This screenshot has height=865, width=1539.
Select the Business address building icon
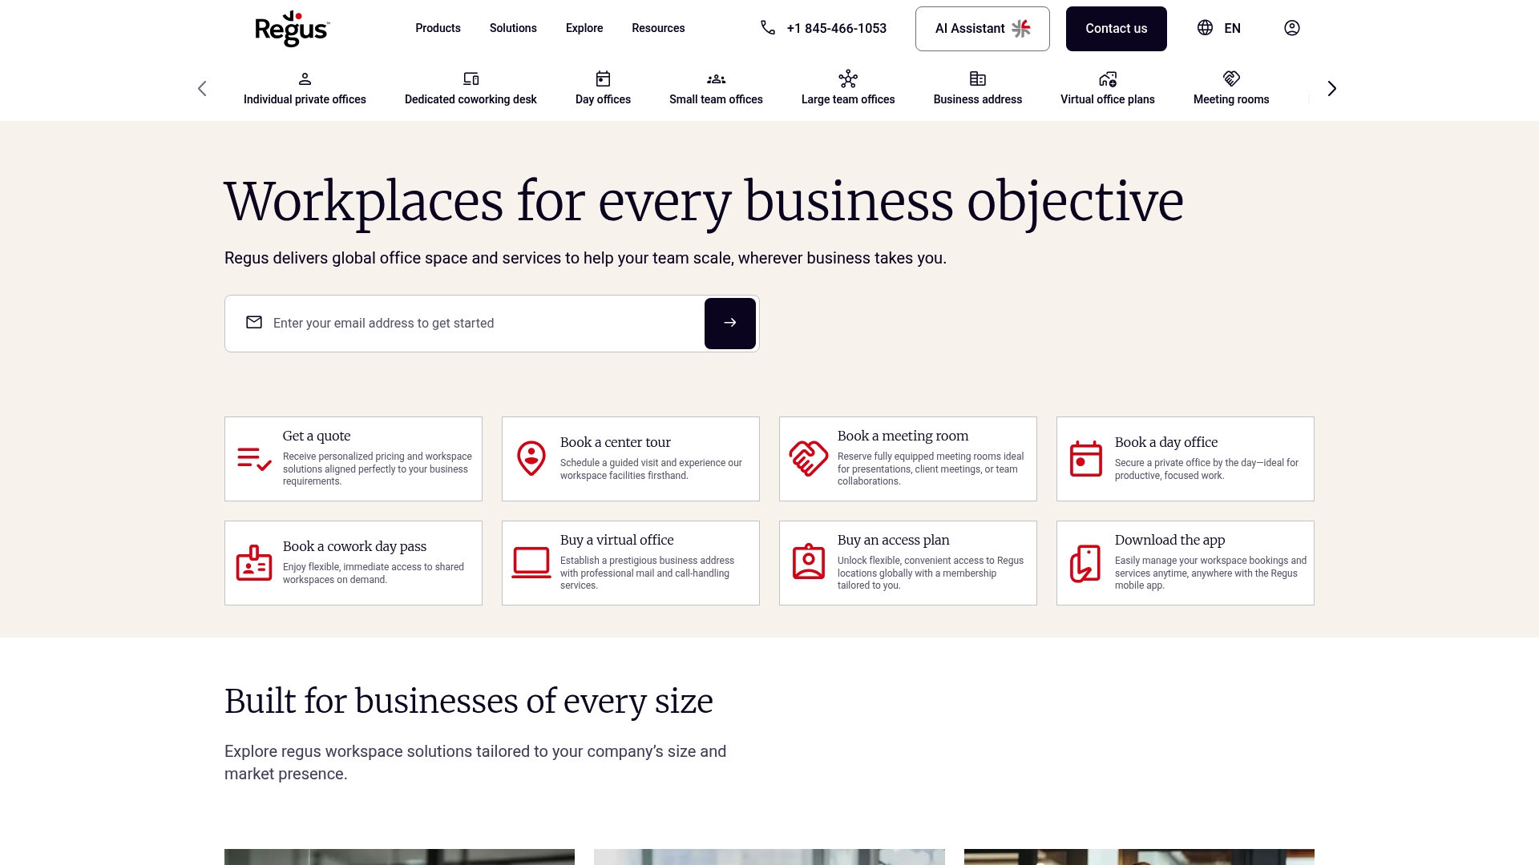[x=978, y=78]
